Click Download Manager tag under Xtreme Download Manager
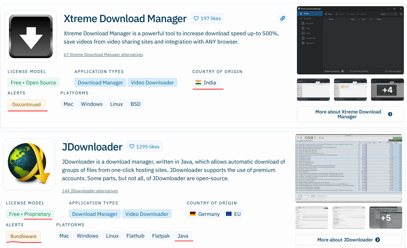This screenshot has height=248, width=407. pos(100,82)
